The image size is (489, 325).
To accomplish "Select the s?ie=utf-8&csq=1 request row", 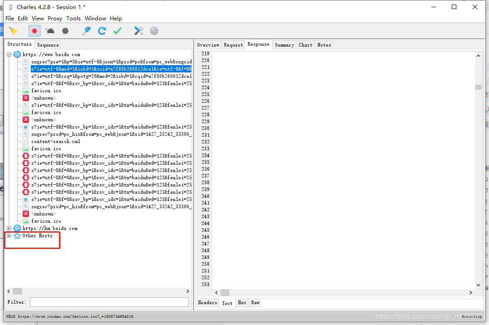I will click(x=111, y=76).
